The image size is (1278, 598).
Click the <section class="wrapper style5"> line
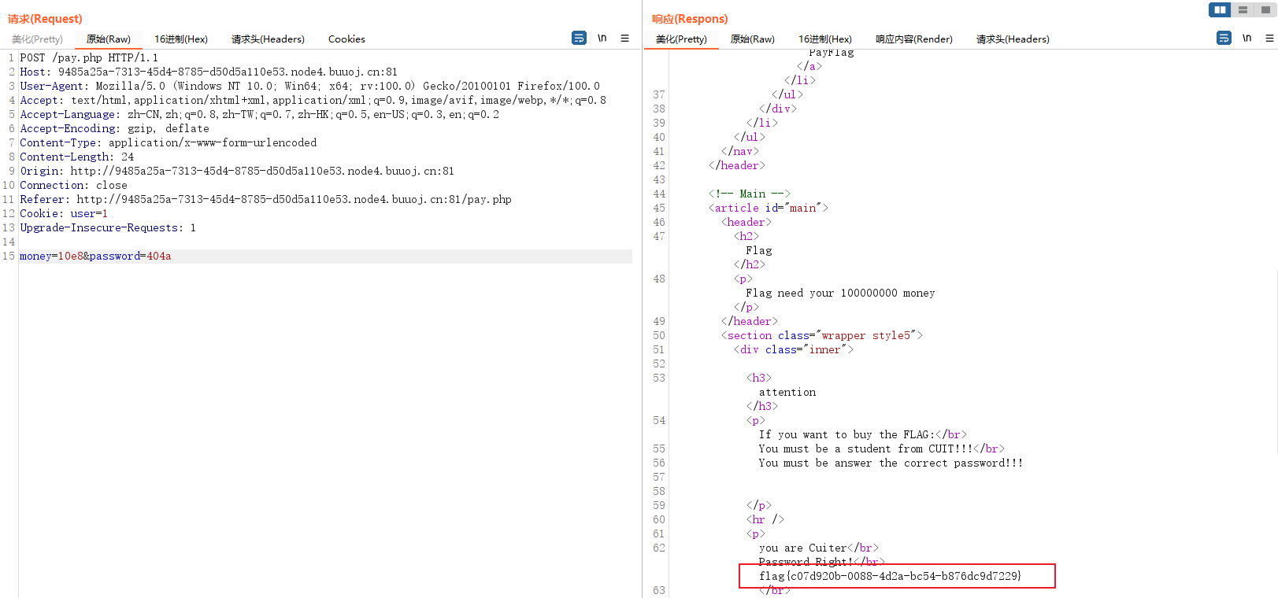click(x=821, y=335)
